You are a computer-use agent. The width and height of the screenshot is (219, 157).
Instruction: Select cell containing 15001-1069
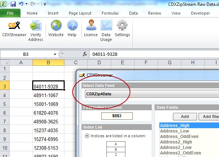coord(48,103)
